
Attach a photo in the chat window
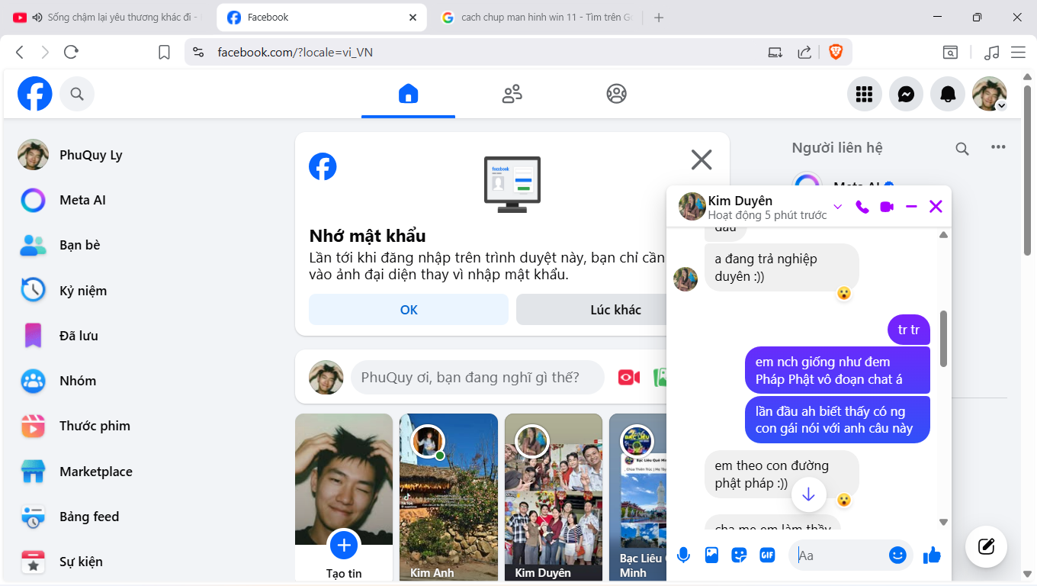click(711, 555)
